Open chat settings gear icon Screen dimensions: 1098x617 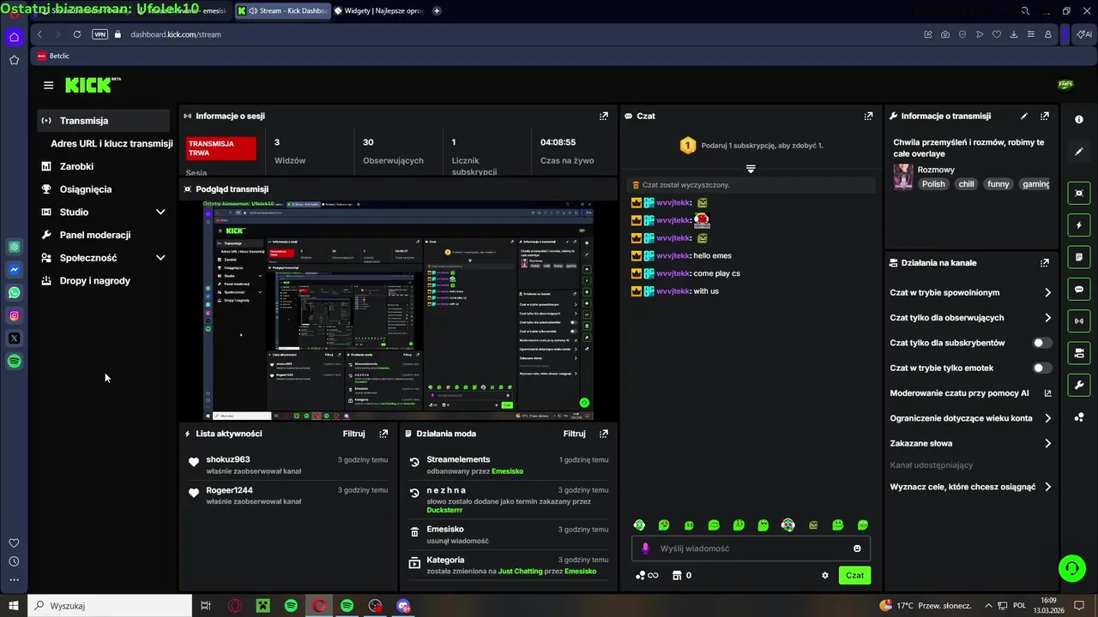[825, 576]
